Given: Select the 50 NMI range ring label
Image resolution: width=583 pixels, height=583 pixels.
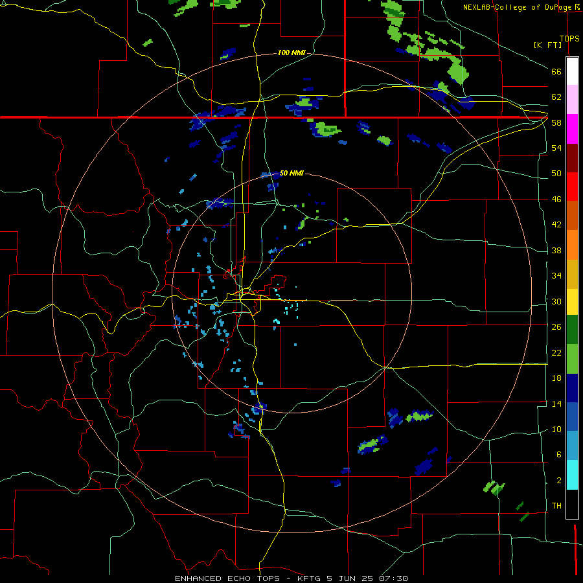Looking at the screenshot, I should coord(291,173).
